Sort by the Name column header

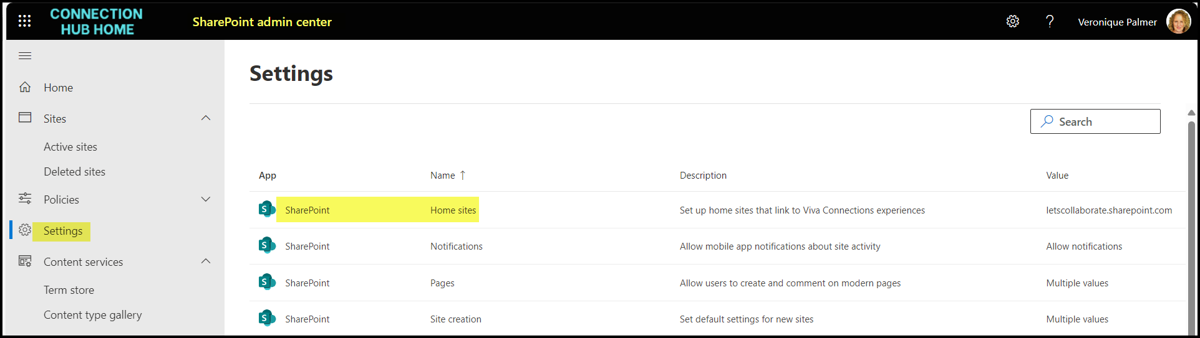(443, 176)
